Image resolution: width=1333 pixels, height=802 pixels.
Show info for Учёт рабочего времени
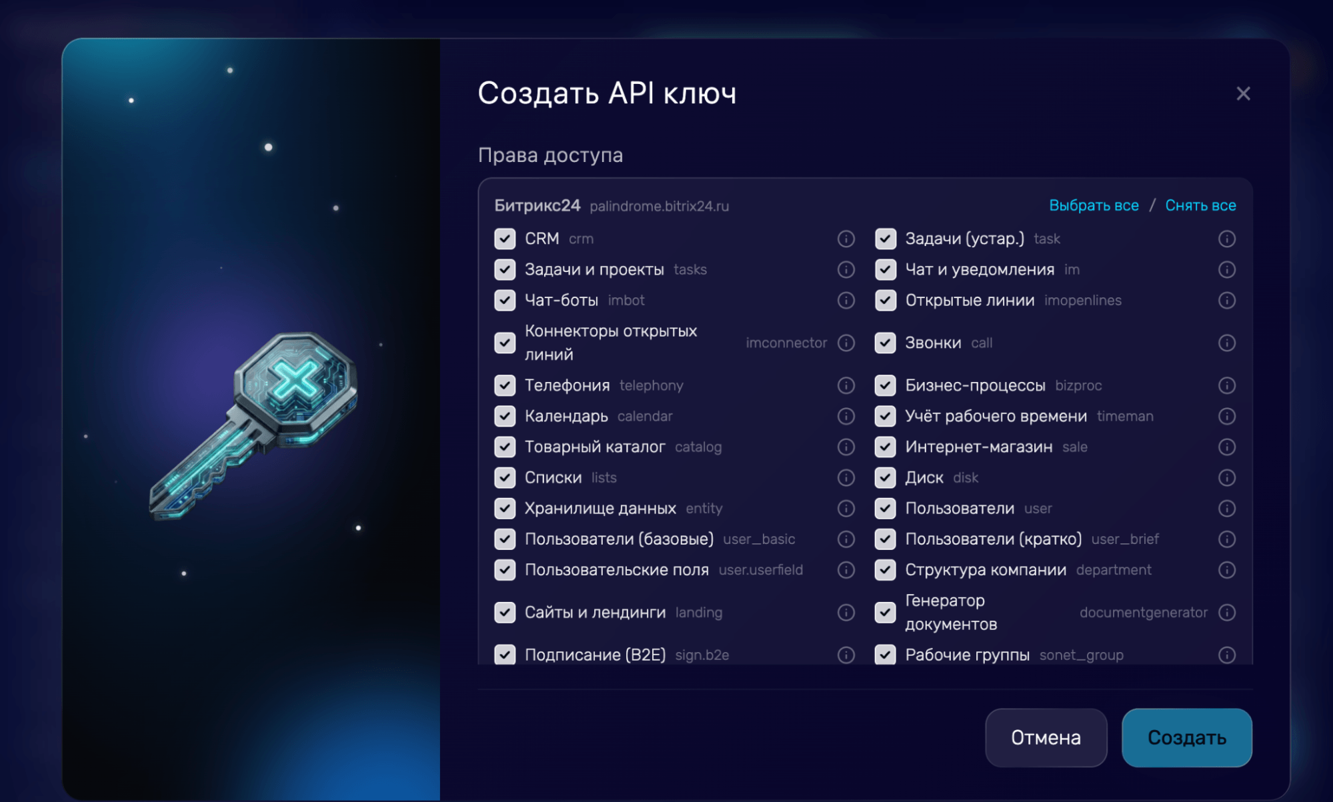tap(1226, 416)
